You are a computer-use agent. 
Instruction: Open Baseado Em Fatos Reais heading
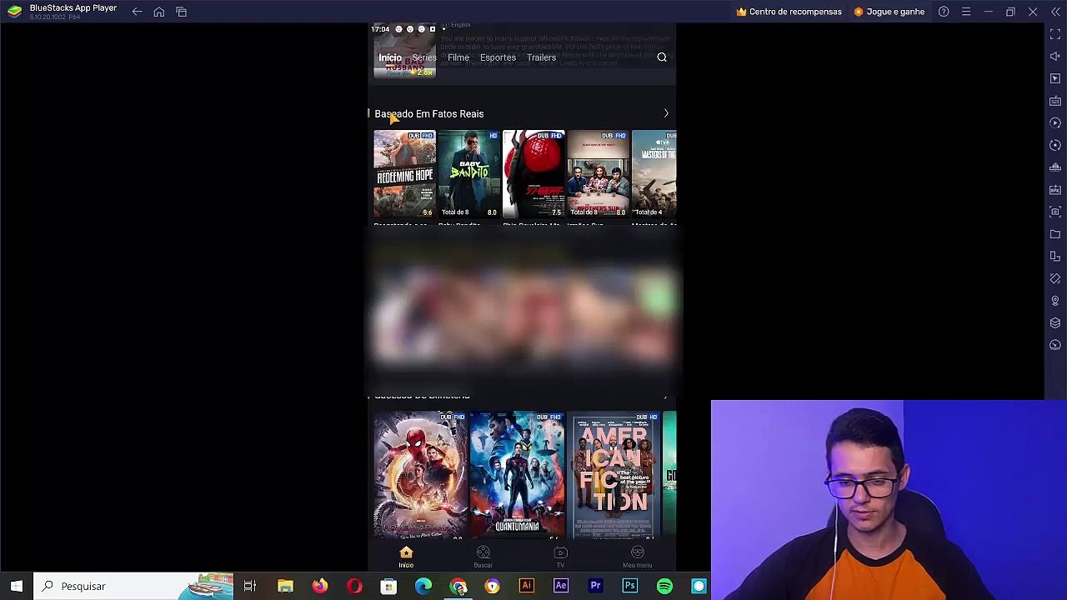coord(428,113)
